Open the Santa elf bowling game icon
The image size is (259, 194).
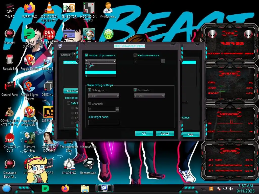point(89,34)
